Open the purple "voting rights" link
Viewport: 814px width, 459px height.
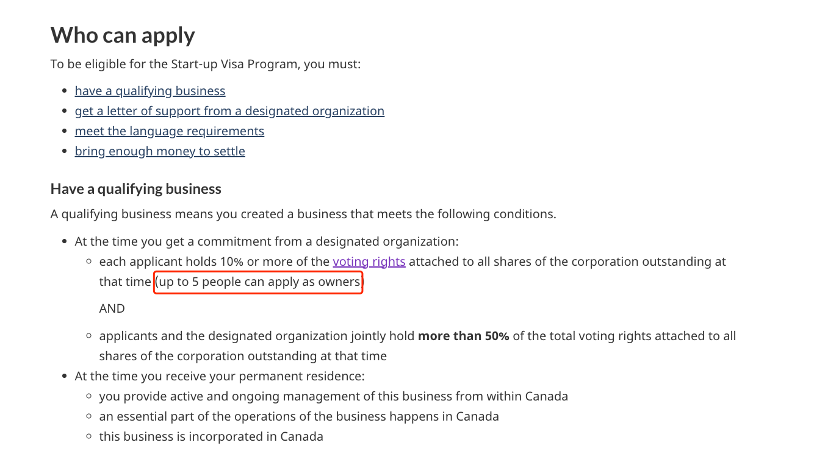(x=369, y=262)
